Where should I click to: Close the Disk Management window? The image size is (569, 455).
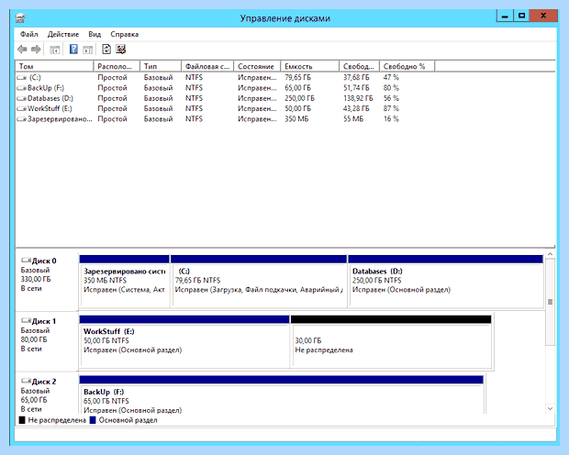pos(543,16)
